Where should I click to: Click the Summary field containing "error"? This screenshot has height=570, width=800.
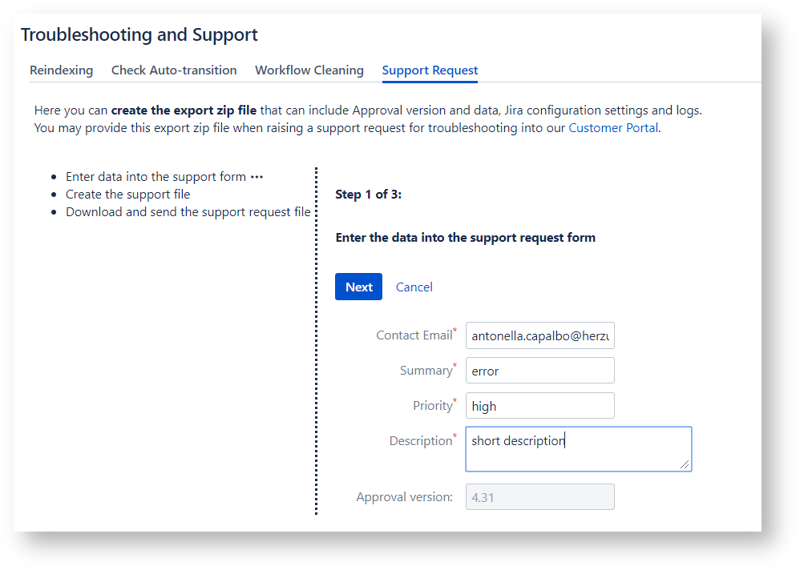pos(539,371)
